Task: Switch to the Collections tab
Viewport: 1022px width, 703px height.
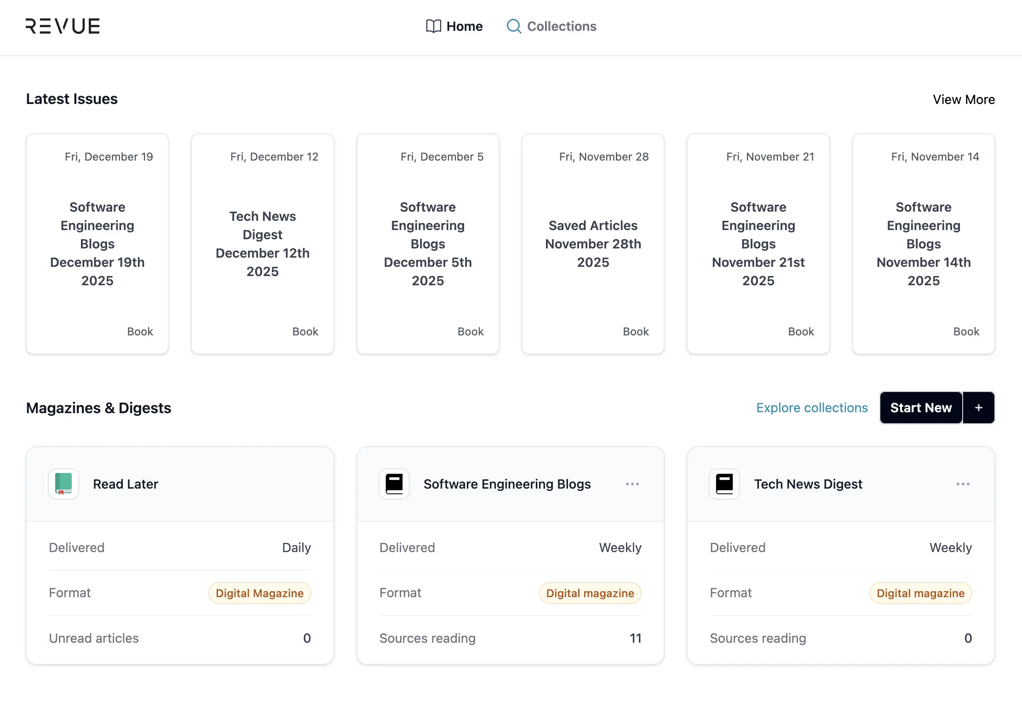Action: (x=561, y=26)
